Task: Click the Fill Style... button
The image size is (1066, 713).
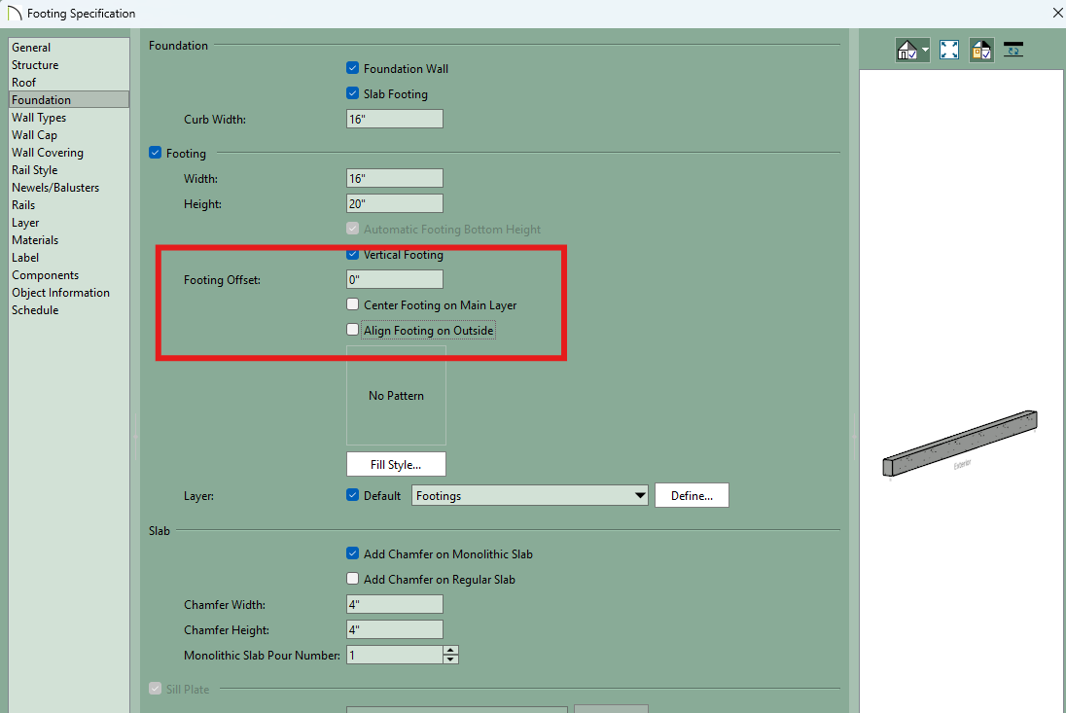Action: click(x=396, y=464)
